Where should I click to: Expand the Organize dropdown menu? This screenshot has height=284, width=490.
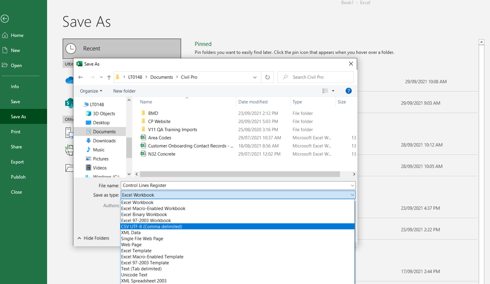coord(91,91)
